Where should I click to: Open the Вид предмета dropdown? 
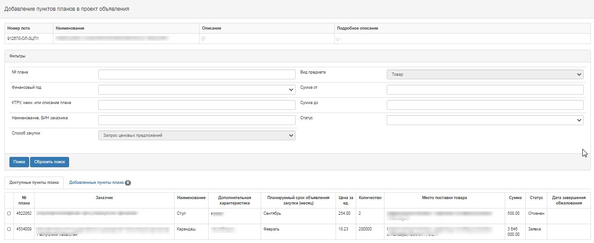pyautogui.click(x=485, y=74)
